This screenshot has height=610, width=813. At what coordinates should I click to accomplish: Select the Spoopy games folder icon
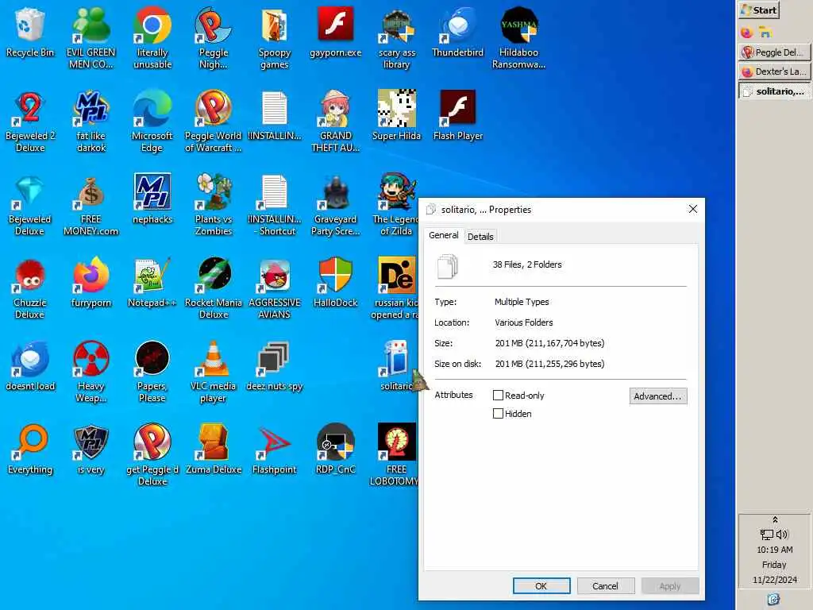point(274,38)
